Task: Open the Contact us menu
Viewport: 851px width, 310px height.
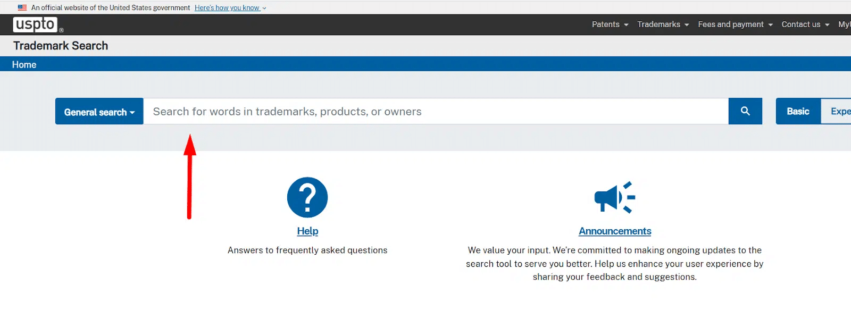Action: 805,24
